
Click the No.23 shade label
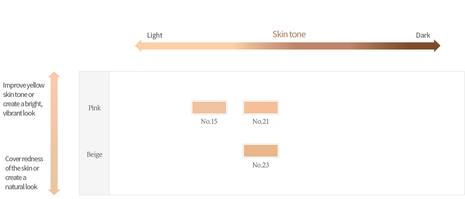(261, 165)
